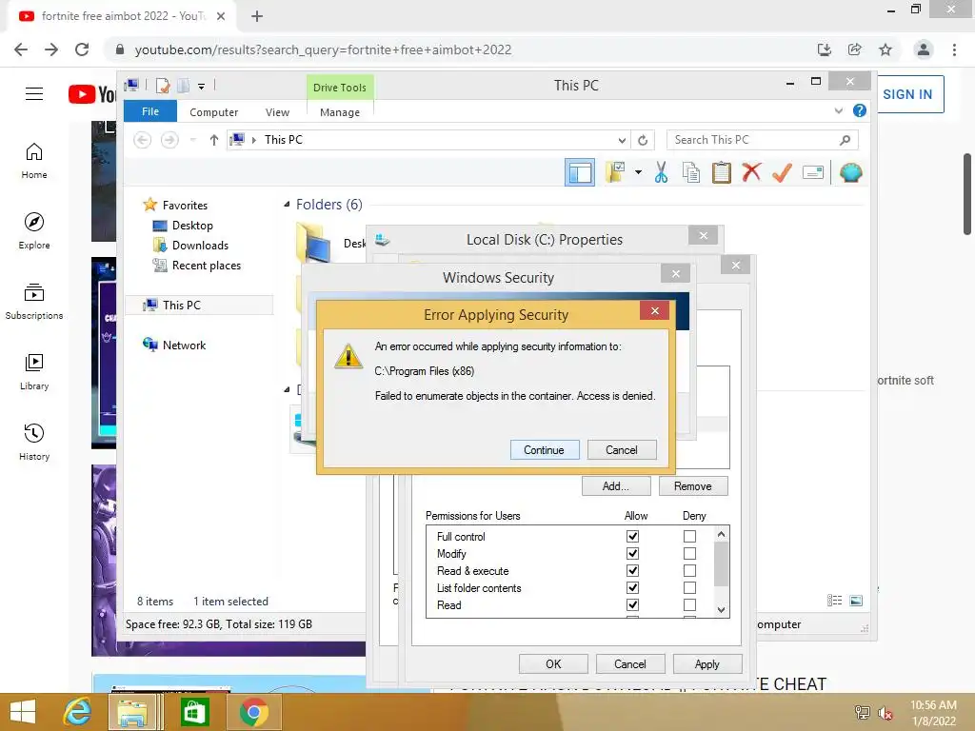975x731 pixels.
Task: Select Desktop in the navigation pane
Action: coord(192,225)
